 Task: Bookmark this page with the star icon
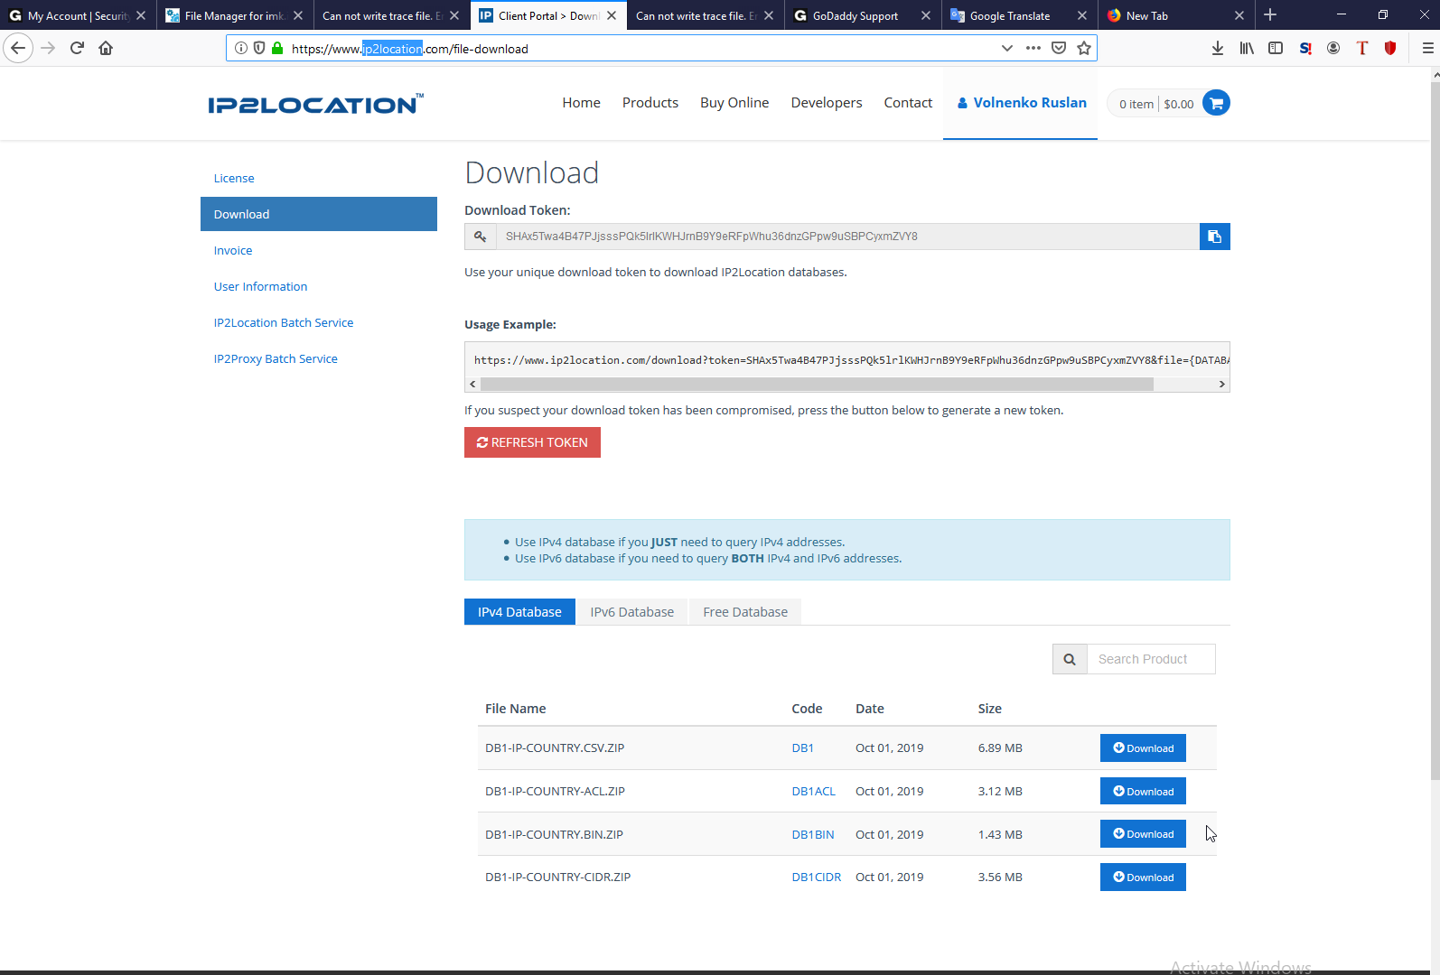pos(1084,48)
